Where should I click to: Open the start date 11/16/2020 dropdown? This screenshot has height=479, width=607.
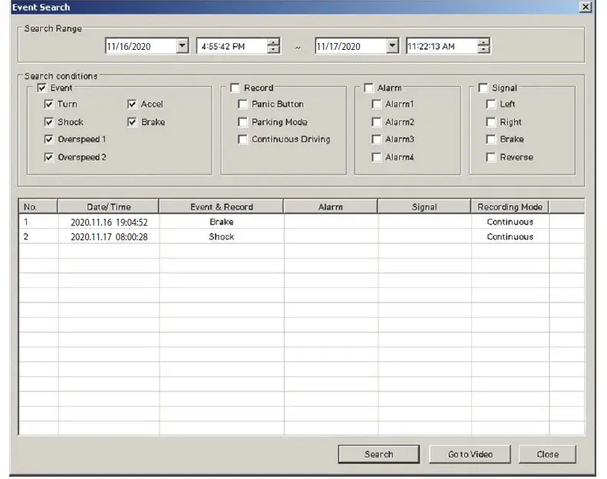[x=183, y=46]
